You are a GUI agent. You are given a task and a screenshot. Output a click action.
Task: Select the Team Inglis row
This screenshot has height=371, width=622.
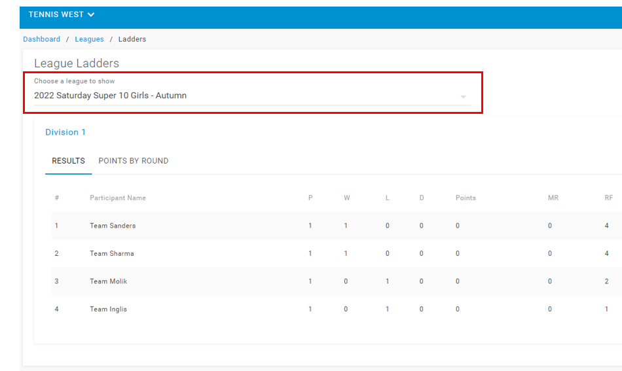pyautogui.click(x=337, y=309)
